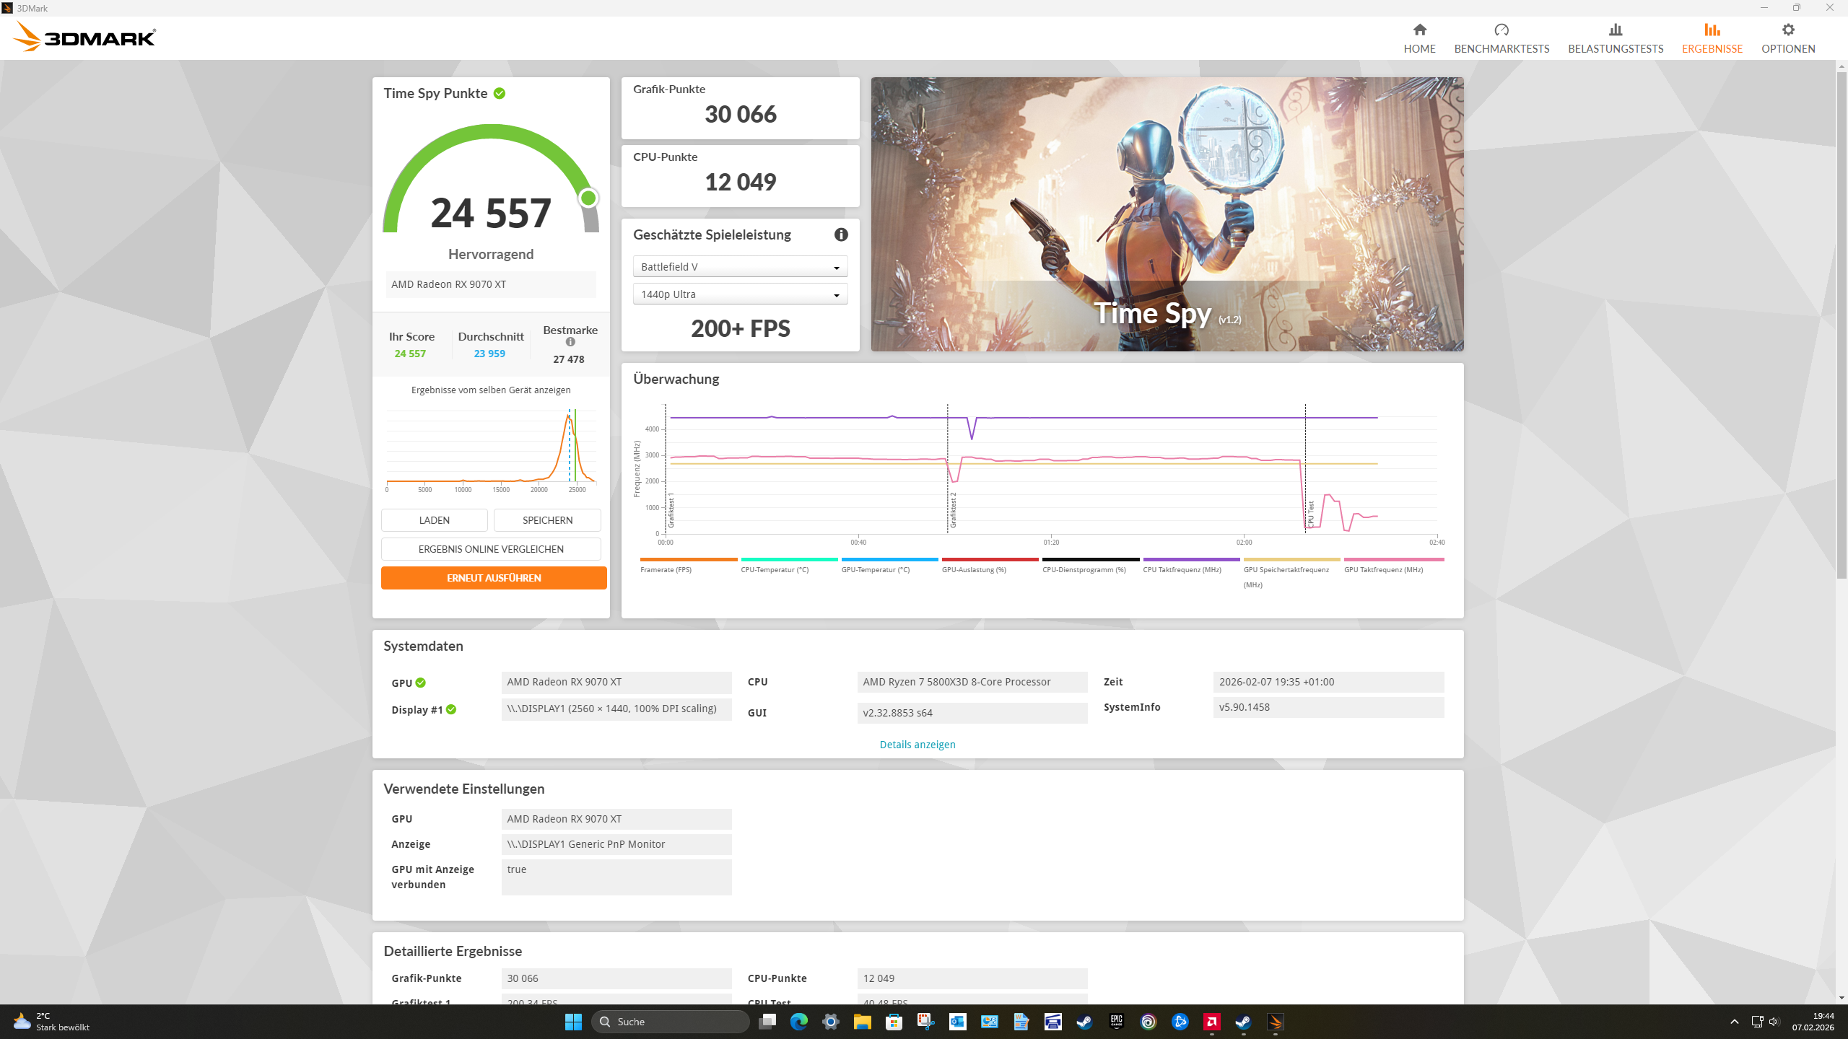Click the info icon under Bestmarke
Screen dimensions: 1848x1039
click(570, 343)
